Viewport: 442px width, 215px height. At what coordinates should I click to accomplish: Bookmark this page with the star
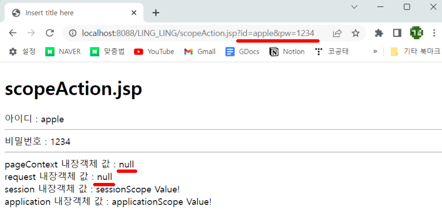tap(356, 33)
